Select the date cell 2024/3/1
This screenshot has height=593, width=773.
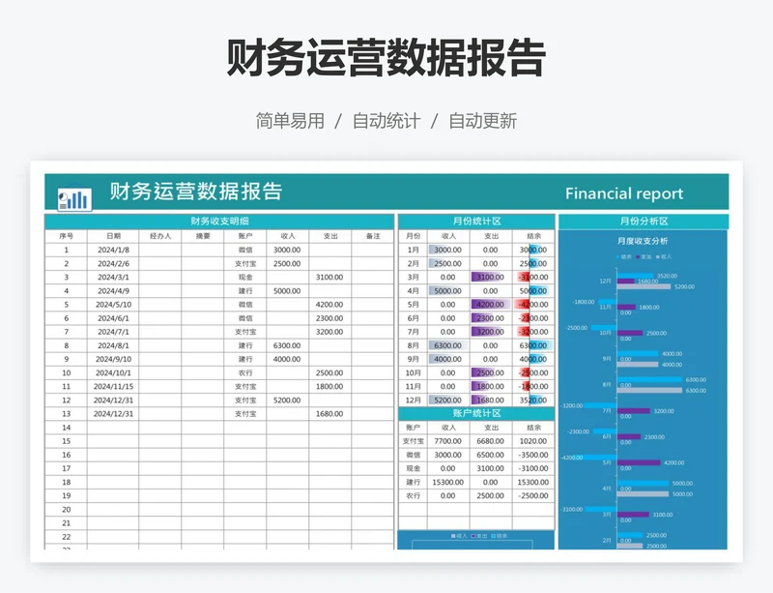113,277
